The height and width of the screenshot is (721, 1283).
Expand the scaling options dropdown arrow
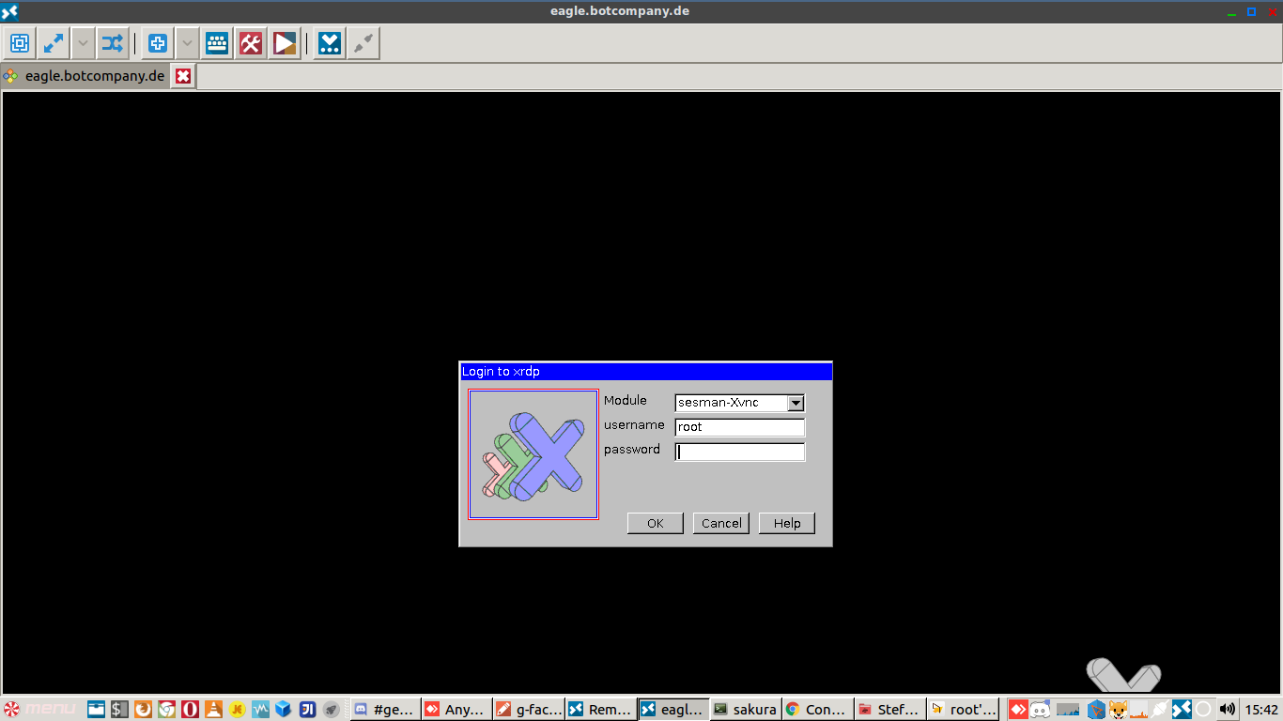[187, 43]
